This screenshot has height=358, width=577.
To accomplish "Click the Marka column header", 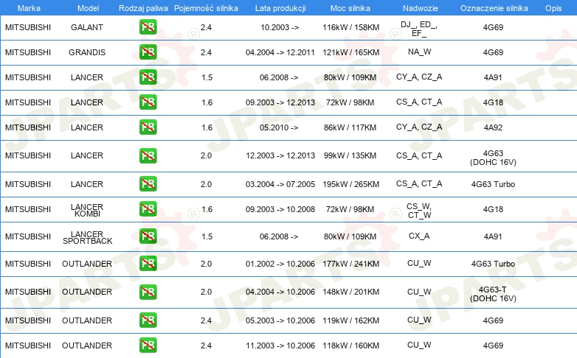I will 29,8.
